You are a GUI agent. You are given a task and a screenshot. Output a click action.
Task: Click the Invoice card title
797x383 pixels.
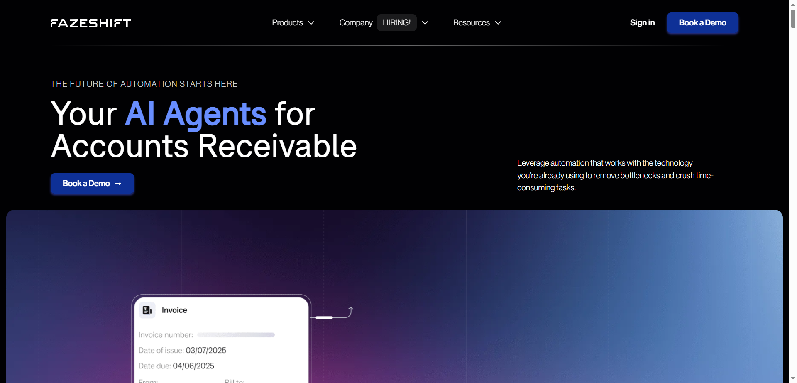click(x=174, y=310)
